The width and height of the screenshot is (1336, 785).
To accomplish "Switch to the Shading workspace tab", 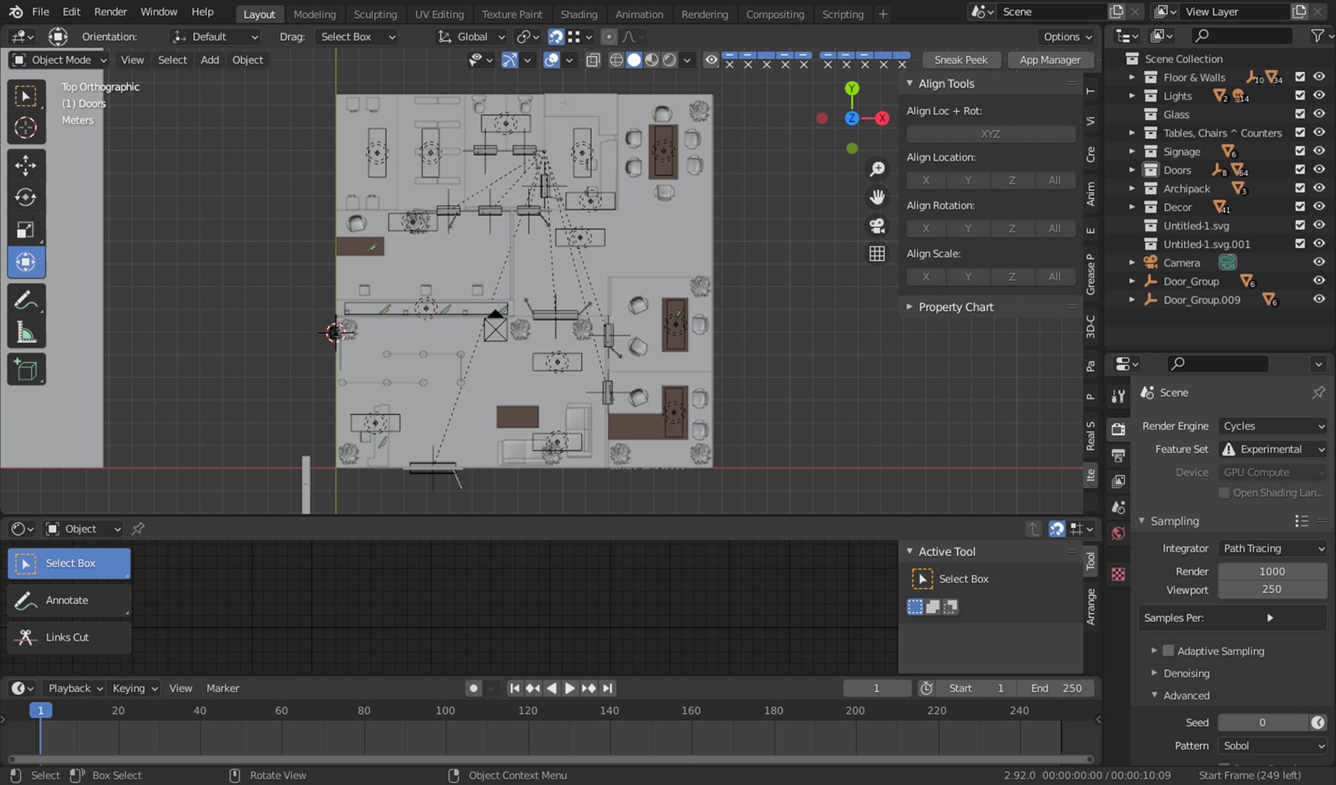I will [x=578, y=14].
